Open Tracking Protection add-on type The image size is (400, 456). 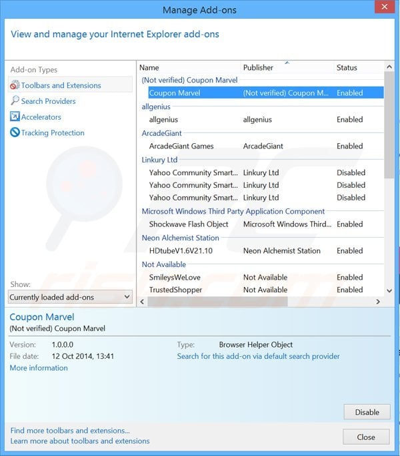pyautogui.click(x=53, y=132)
